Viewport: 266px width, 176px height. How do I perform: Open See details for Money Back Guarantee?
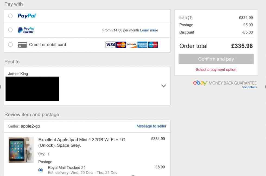coord(249,87)
